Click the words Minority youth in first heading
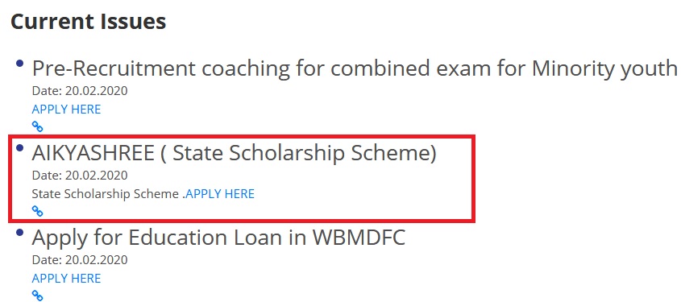The width and height of the screenshot is (681, 302). click(x=604, y=68)
